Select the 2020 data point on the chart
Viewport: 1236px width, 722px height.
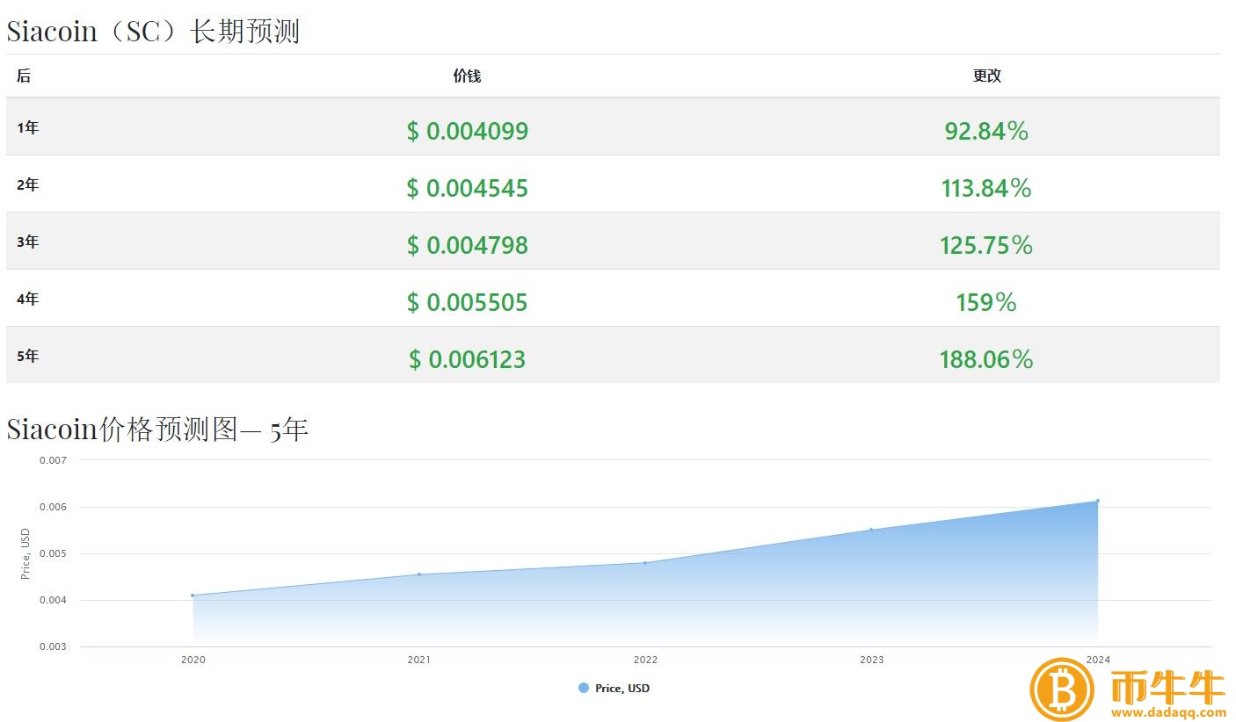pyautogui.click(x=193, y=595)
